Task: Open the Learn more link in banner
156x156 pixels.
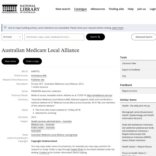Action: 118,28
